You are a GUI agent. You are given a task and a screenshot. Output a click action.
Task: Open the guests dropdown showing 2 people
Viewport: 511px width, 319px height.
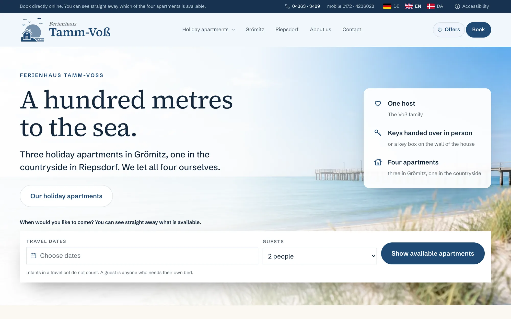click(320, 256)
